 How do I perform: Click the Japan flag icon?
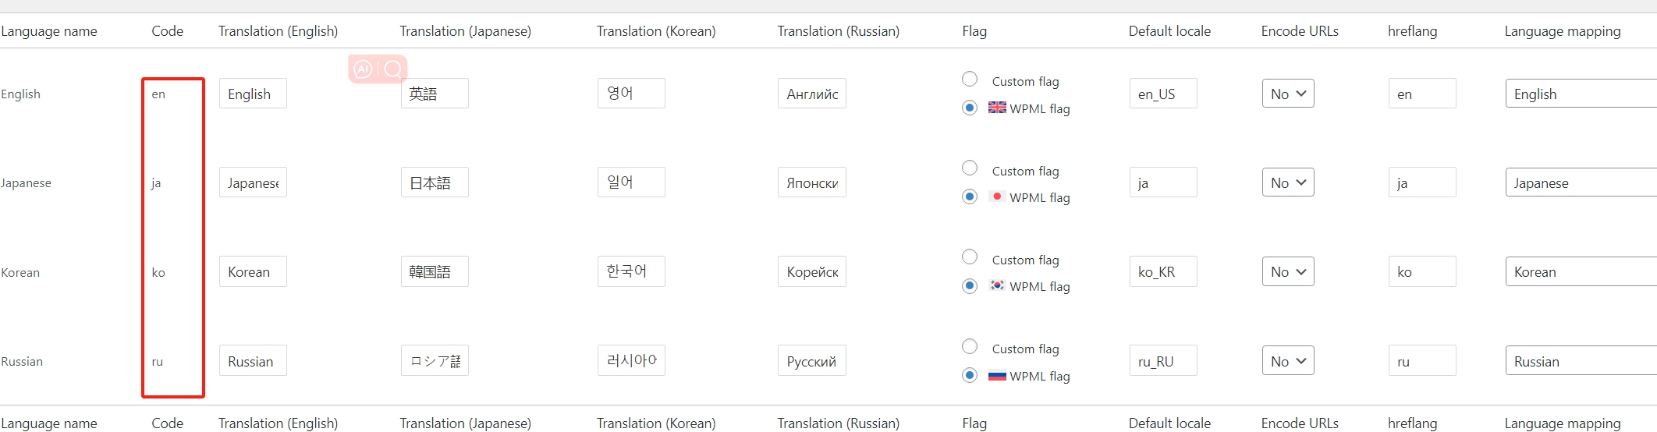pyautogui.click(x=997, y=197)
